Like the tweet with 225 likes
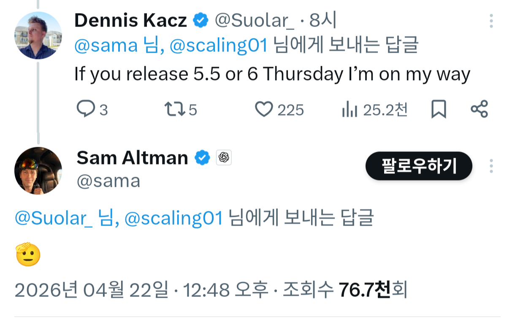The height and width of the screenshot is (326, 515). [264, 109]
